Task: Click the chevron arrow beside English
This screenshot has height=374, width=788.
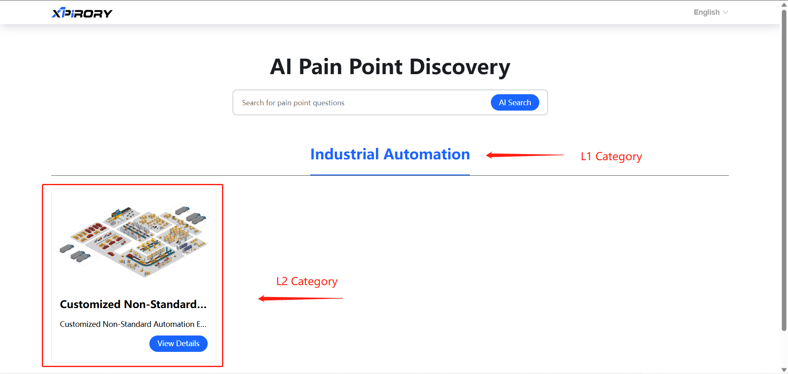Action: [726, 12]
